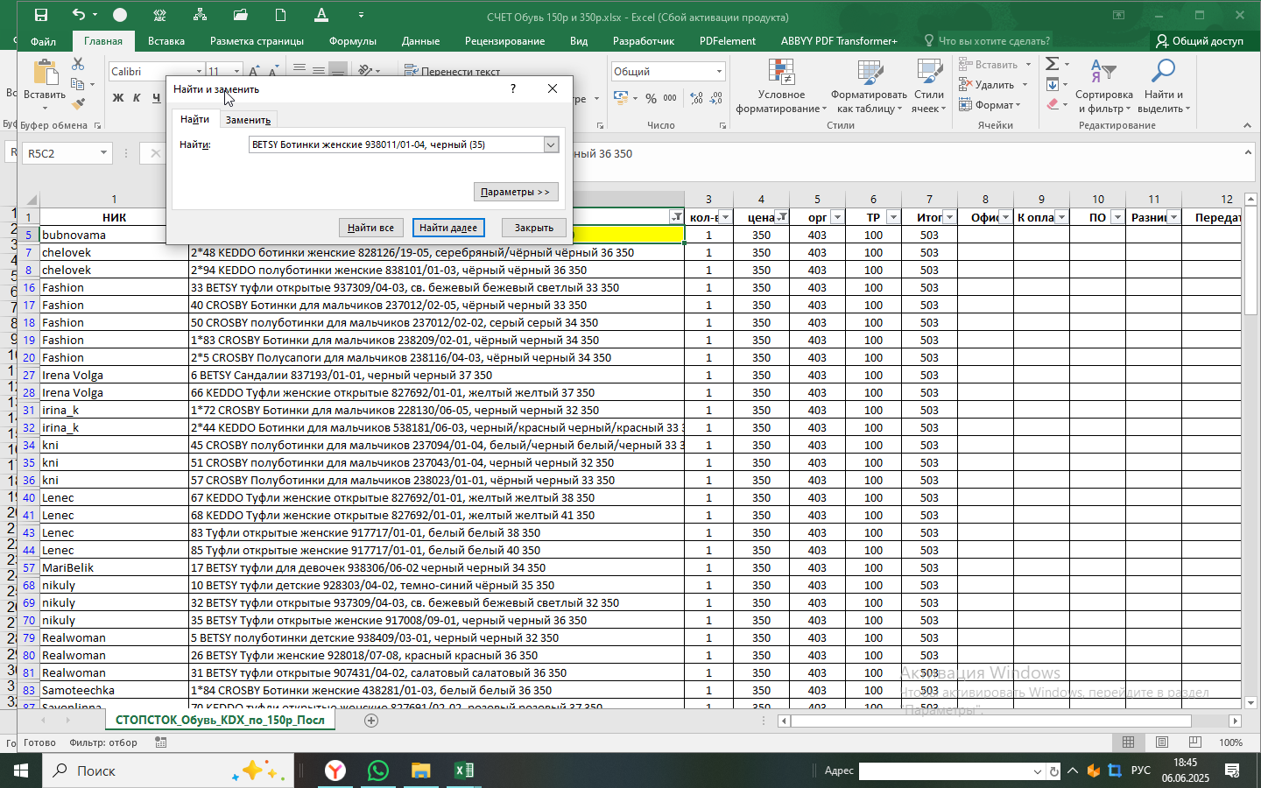
Task: Click the Параметры >> button
Action: 515,192
